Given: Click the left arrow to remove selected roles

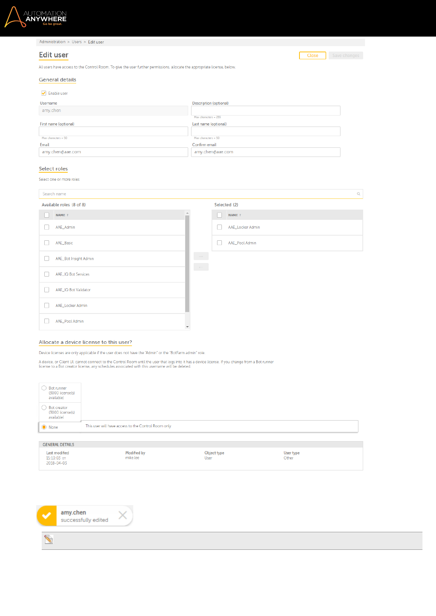Looking at the screenshot, I should pyautogui.click(x=201, y=267).
